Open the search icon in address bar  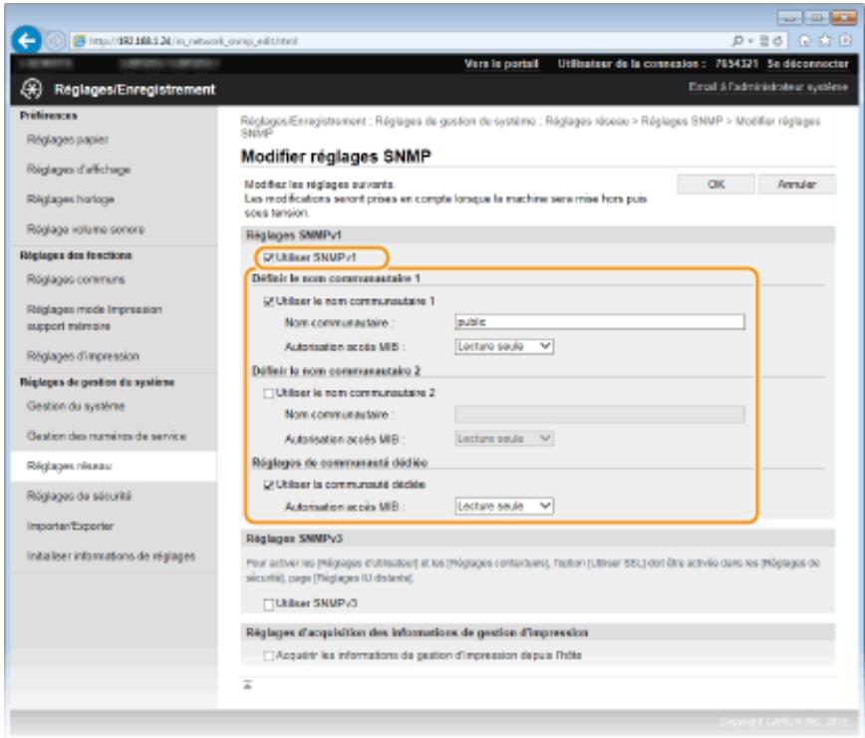737,40
